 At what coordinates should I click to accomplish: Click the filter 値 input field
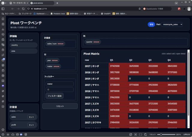pyautogui.click(x=59, y=90)
